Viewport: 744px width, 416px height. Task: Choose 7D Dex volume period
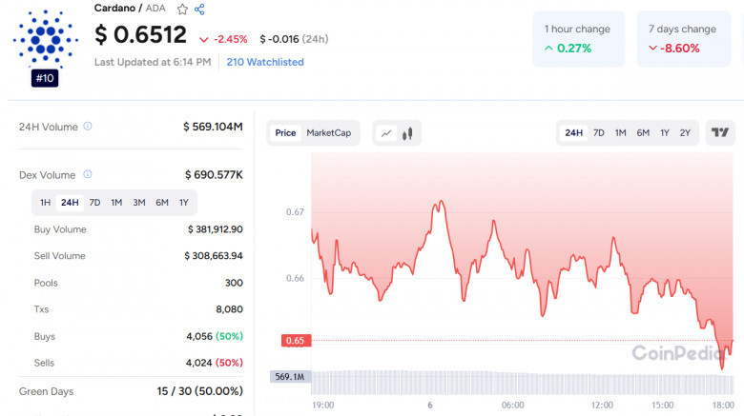(94, 203)
